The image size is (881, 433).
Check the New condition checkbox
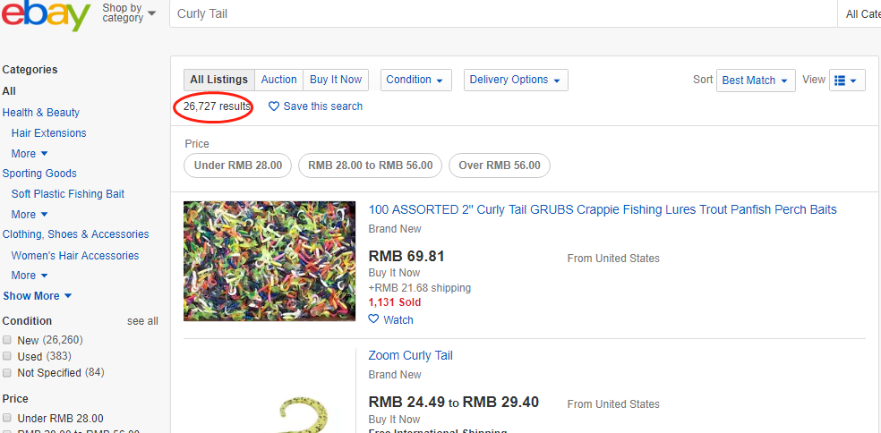pyautogui.click(x=7, y=340)
